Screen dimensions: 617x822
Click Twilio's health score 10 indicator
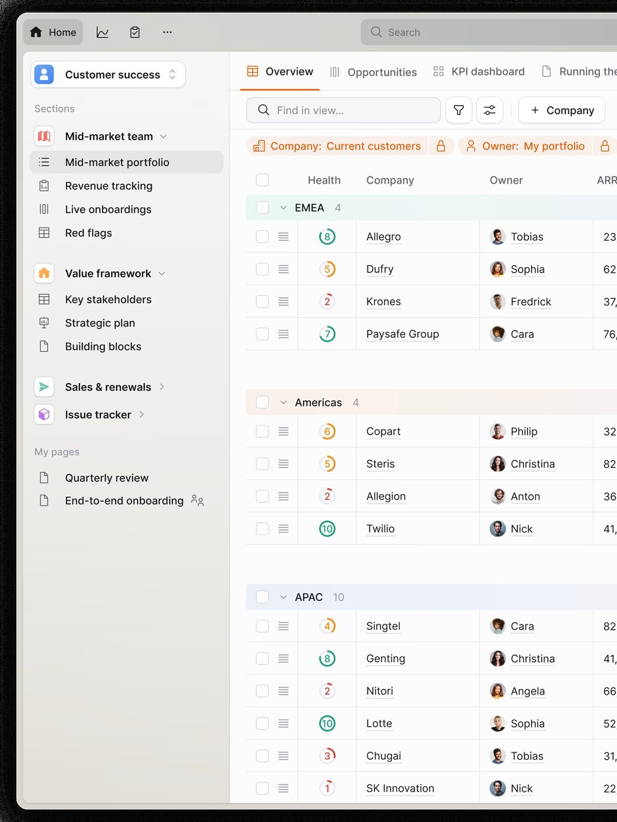pos(327,529)
